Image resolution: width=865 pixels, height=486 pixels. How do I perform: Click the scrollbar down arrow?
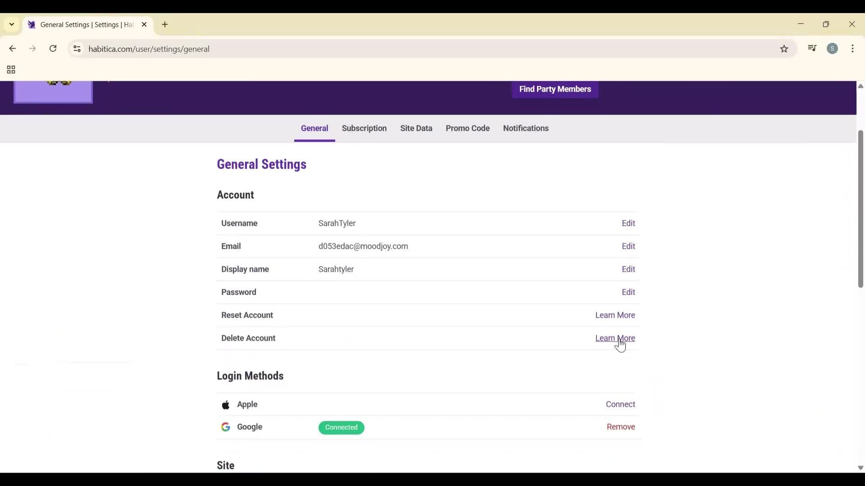(x=860, y=468)
